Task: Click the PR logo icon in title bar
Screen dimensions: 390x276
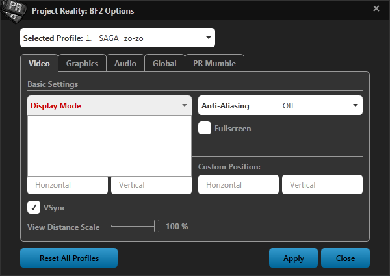Action: pyautogui.click(x=14, y=10)
